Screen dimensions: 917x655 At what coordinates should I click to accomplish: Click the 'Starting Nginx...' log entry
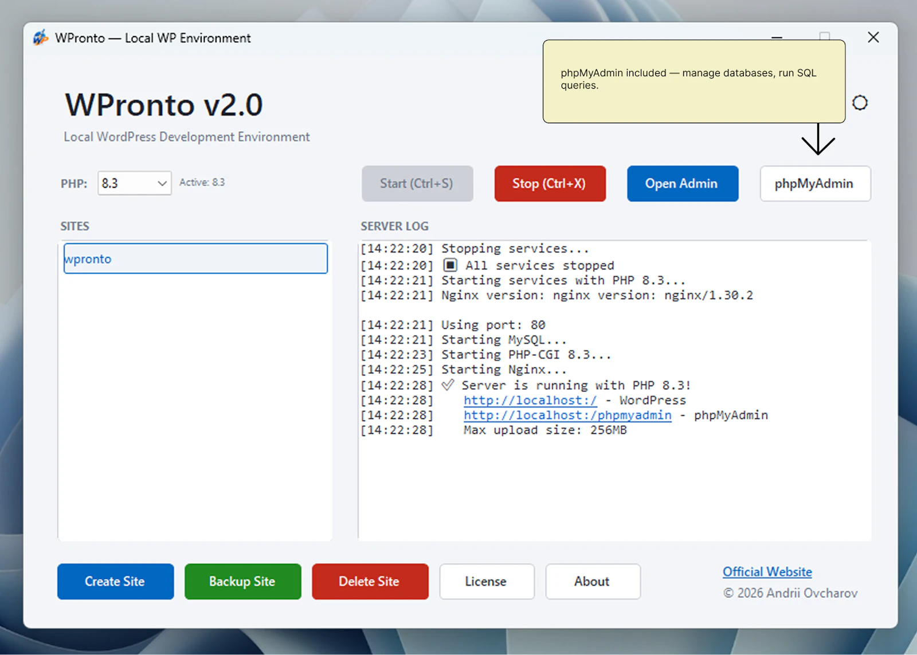point(504,370)
